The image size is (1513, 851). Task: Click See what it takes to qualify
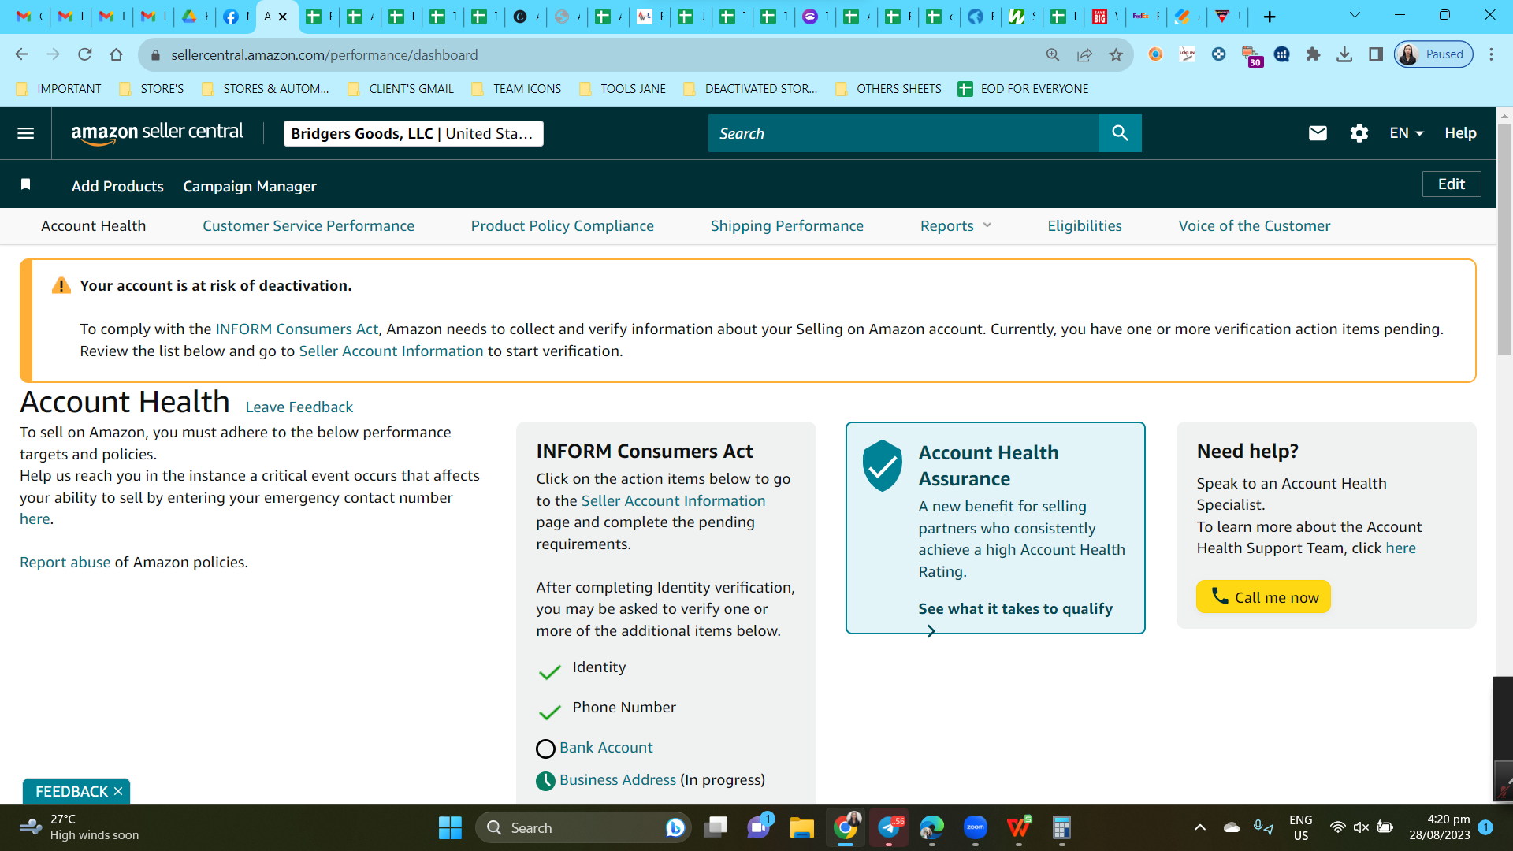pos(1015,609)
